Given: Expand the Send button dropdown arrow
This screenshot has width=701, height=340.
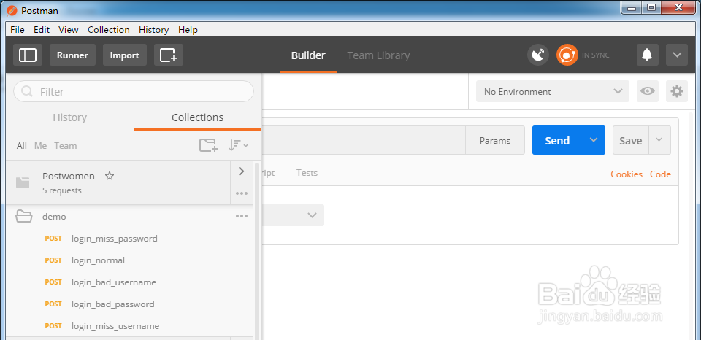Looking at the screenshot, I should click(594, 140).
